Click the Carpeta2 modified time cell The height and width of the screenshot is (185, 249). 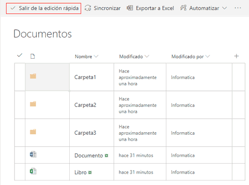[140, 105]
